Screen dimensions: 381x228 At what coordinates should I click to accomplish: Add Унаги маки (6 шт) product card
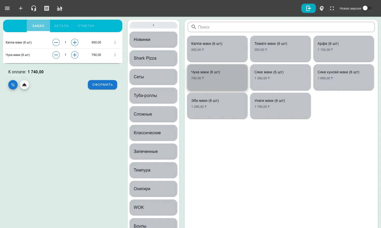click(x=280, y=106)
